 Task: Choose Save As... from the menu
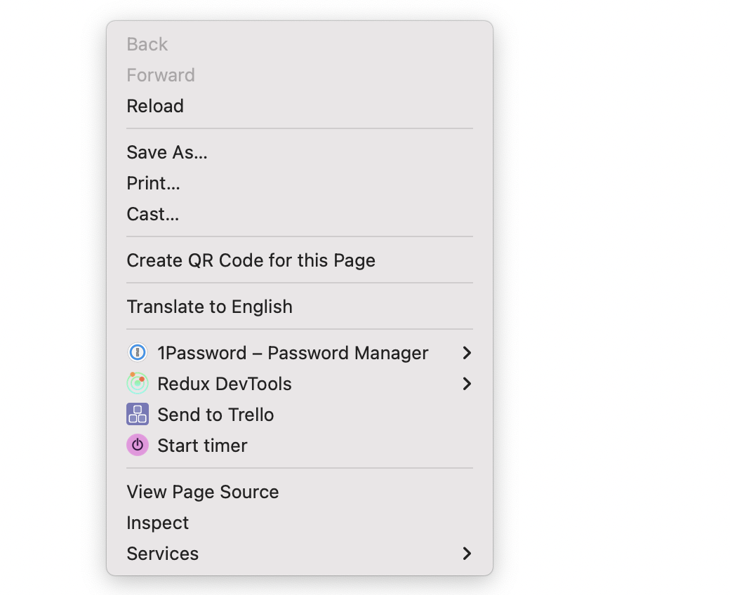167,152
